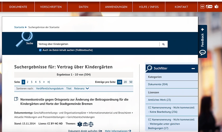Go to results page 5
Viewport: 222px width, 132px height.
coord(40,82)
